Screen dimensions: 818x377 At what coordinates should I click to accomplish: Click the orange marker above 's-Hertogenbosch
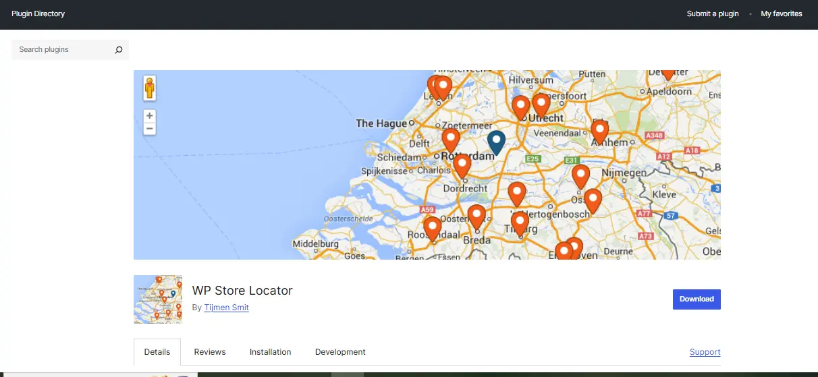coord(516,194)
